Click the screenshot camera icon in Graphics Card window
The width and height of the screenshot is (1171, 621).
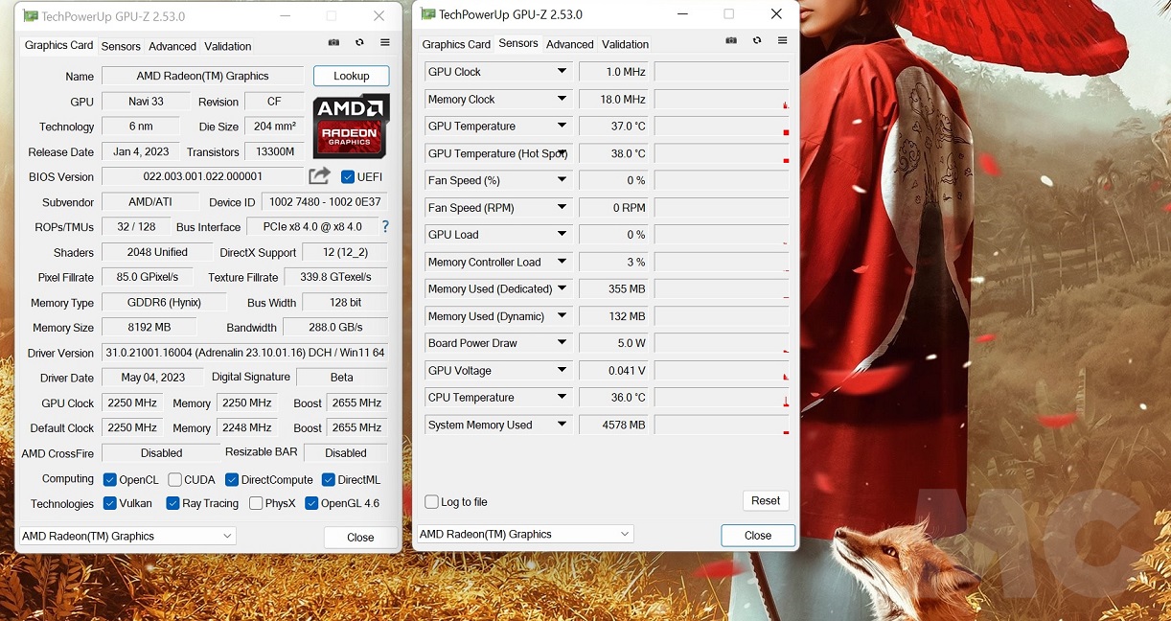333,43
